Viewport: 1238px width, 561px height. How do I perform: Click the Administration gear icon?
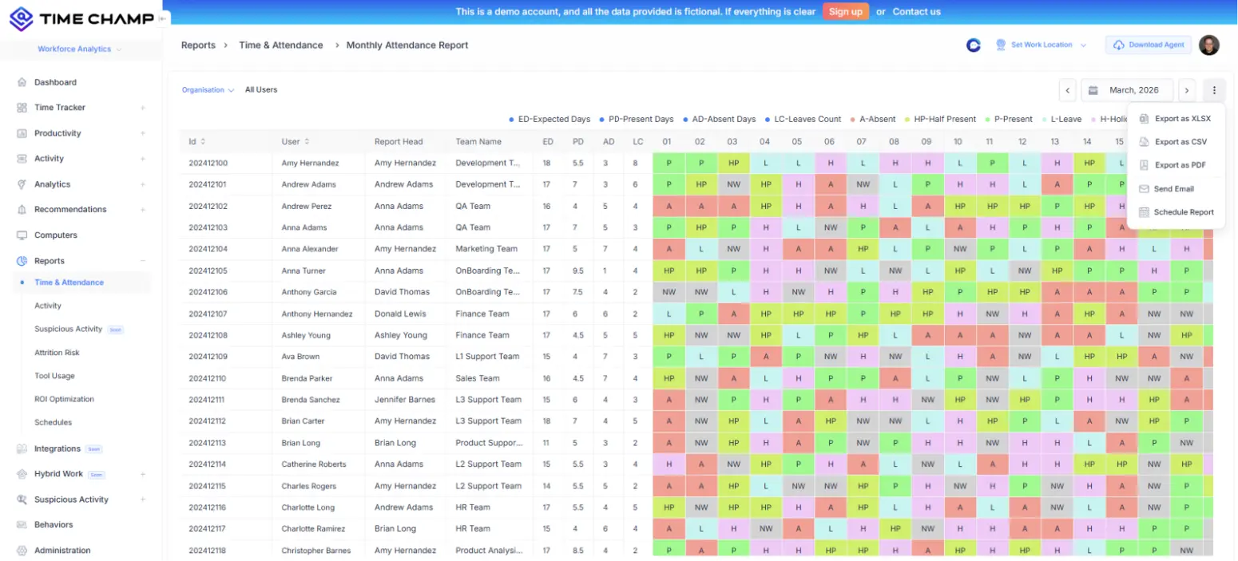pos(22,551)
